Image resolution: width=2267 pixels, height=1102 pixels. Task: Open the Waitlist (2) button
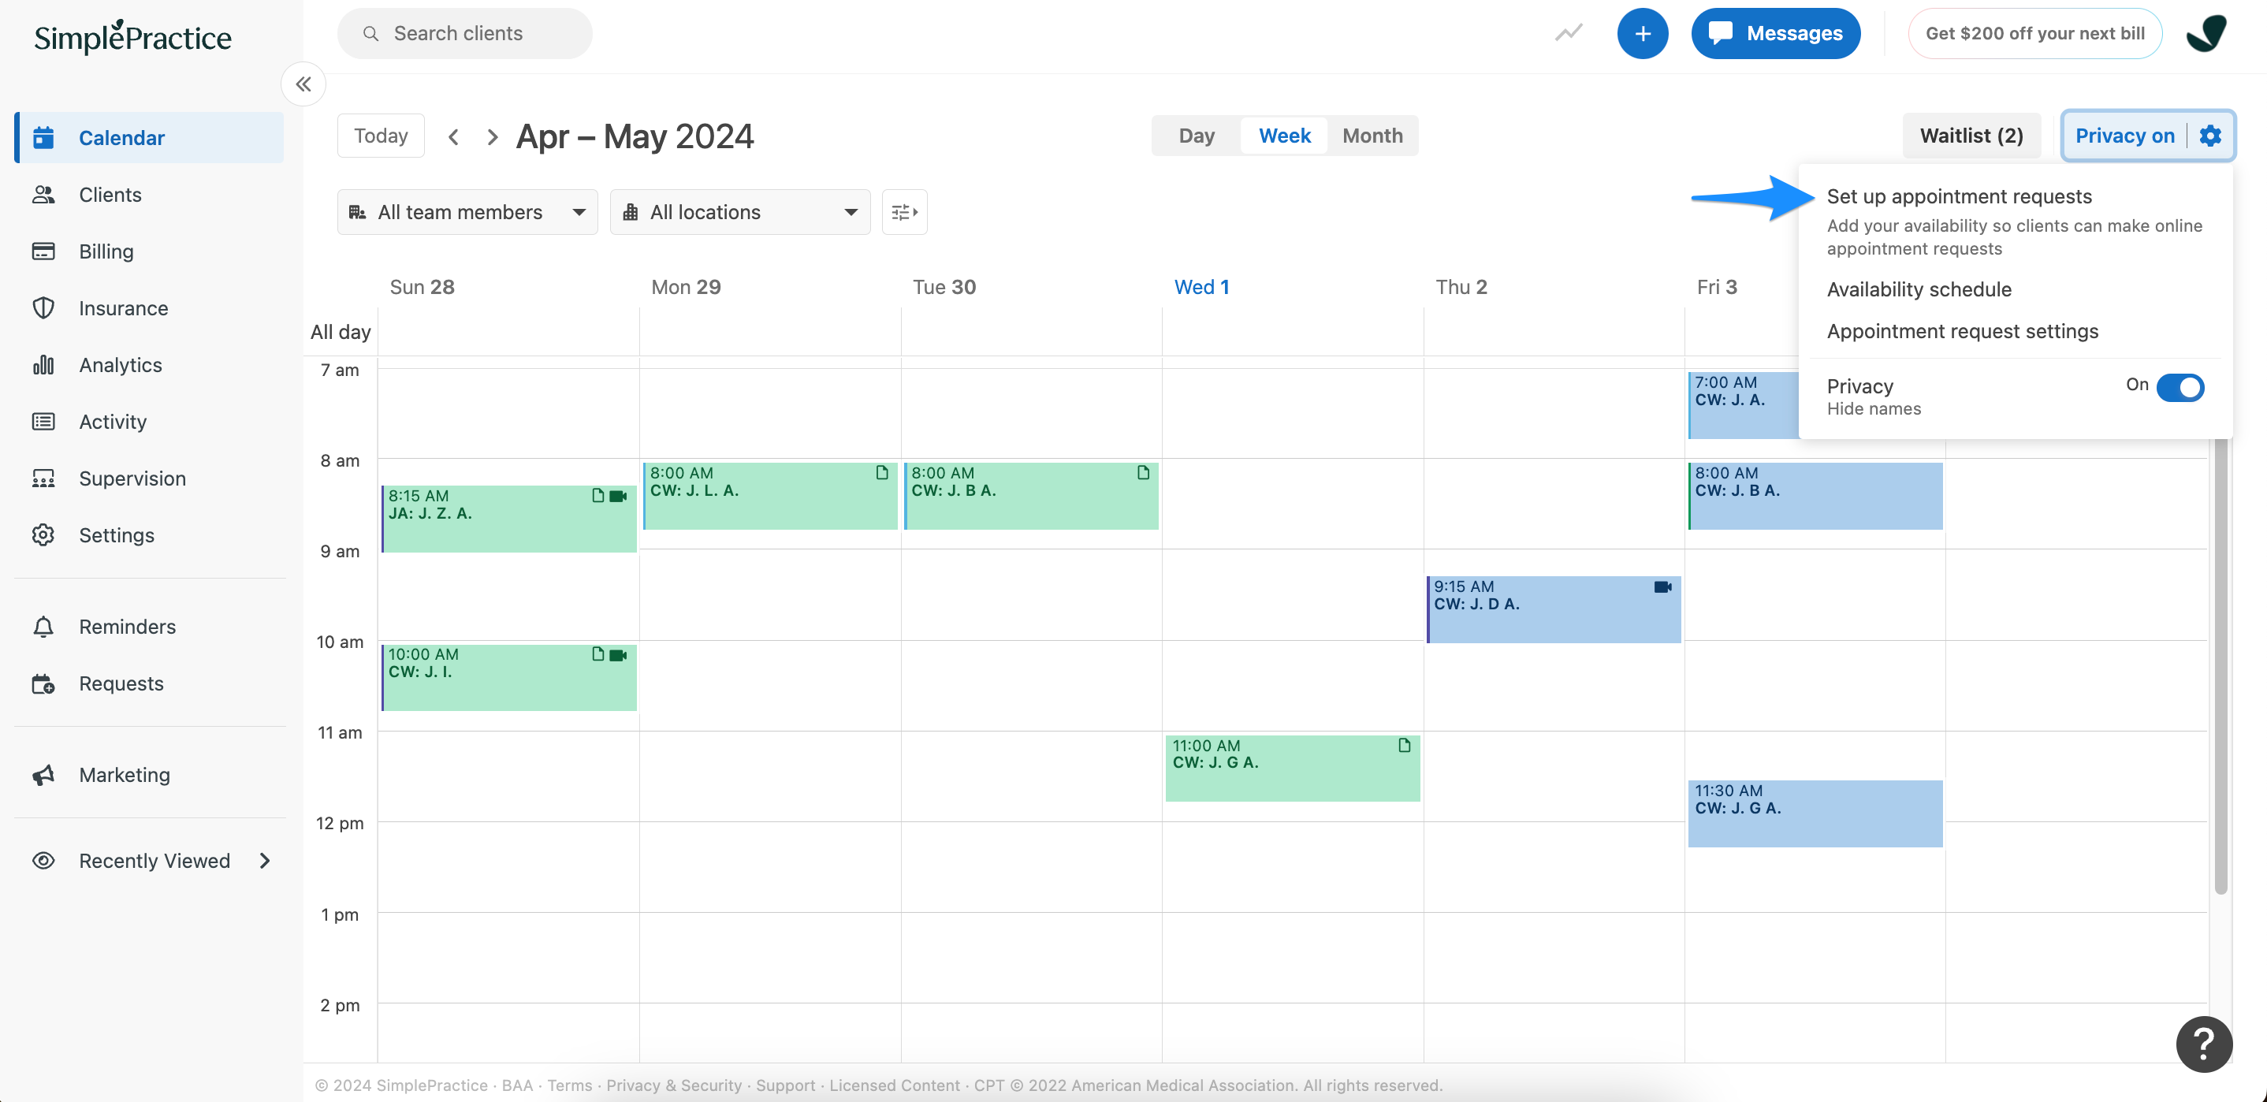[1971, 136]
